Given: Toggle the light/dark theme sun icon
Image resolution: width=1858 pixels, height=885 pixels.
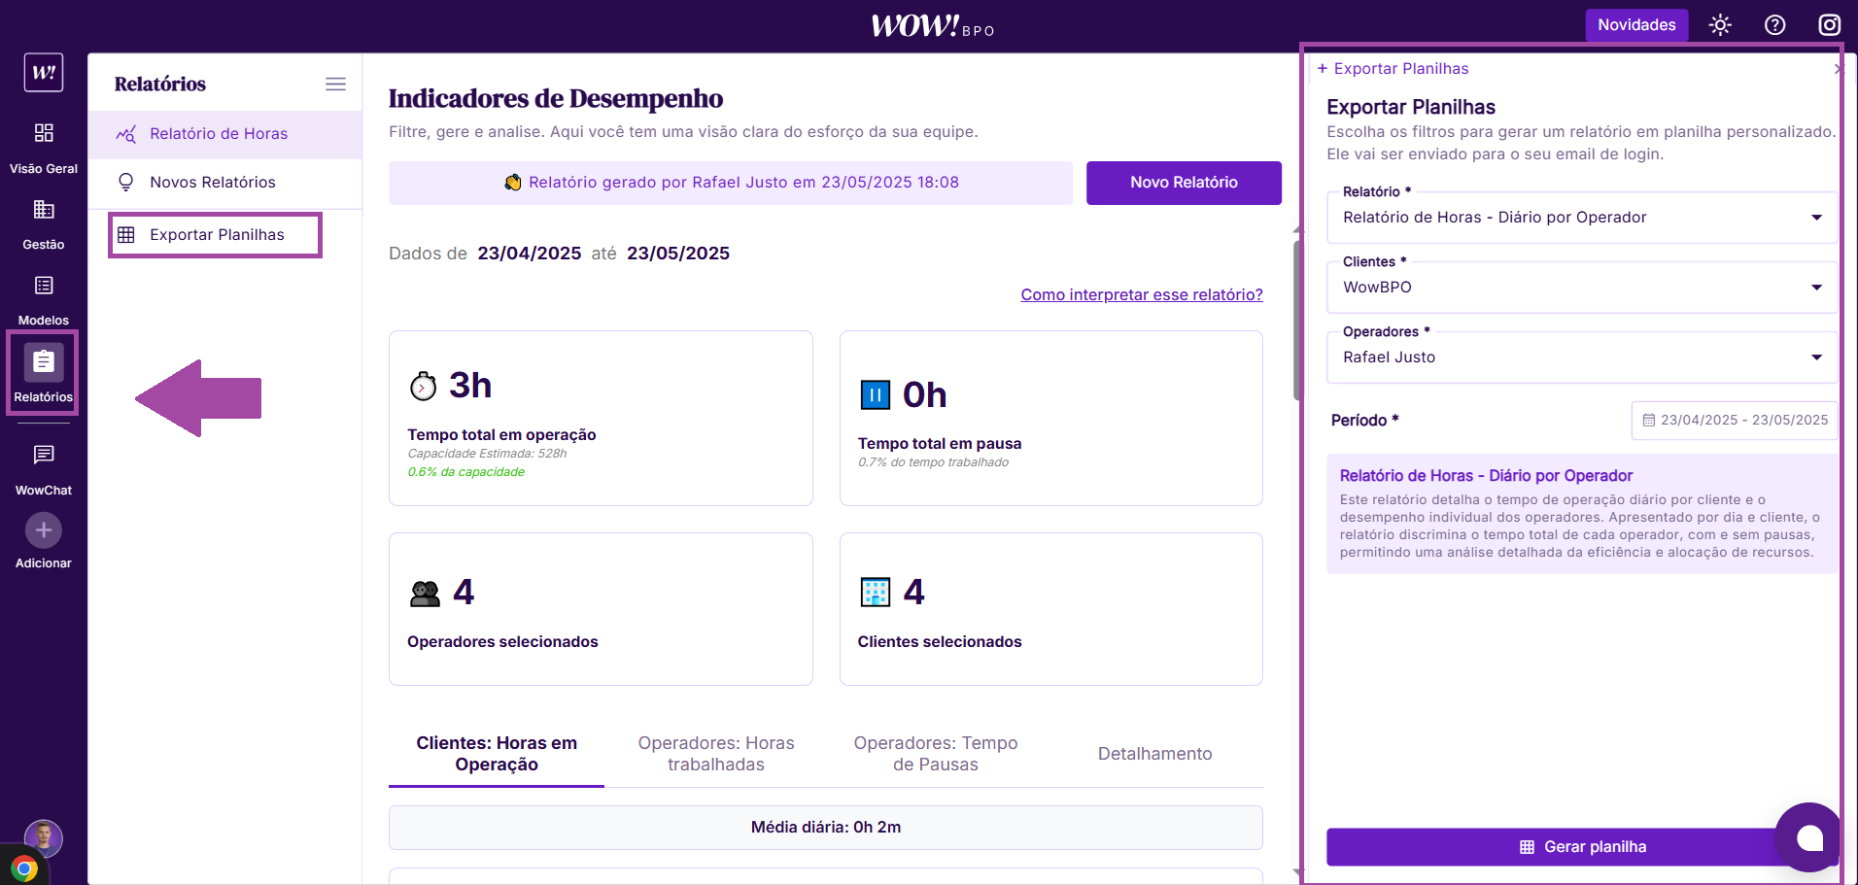Looking at the screenshot, I should click(x=1720, y=25).
